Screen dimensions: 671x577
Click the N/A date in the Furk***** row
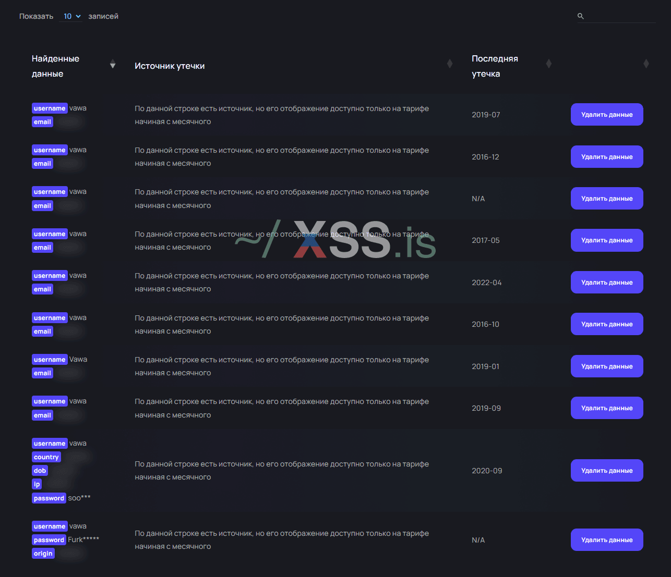click(478, 540)
